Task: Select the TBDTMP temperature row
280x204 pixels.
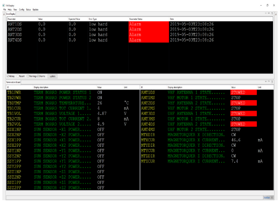Action: point(73,103)
